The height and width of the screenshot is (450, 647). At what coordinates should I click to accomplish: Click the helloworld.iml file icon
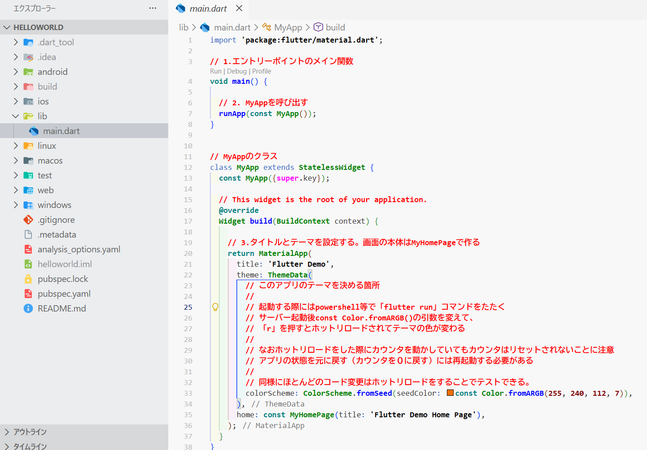click(x=28, y=264)
